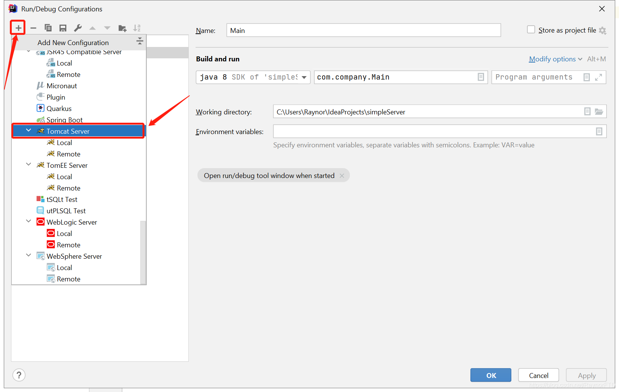Expand the Program arguments field
Viewport: 619px width, 392px height.
click(x=599, y=77)
